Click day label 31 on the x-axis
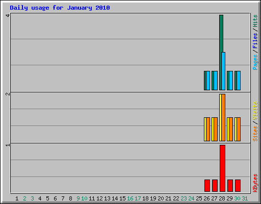The image size is (261, 204). (x=245, y=198)
